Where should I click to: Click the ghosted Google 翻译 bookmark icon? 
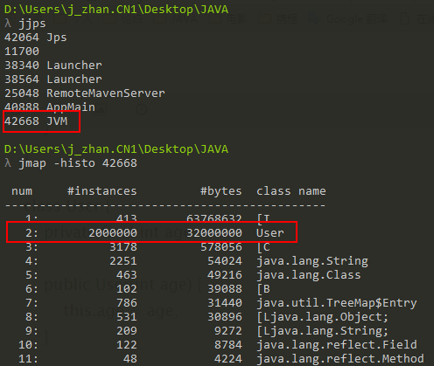314,19
